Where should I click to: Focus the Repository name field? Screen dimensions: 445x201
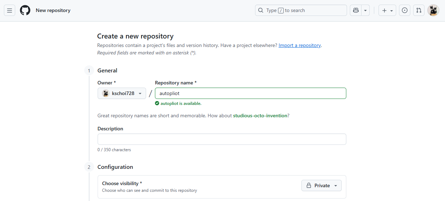coord(250,93)
